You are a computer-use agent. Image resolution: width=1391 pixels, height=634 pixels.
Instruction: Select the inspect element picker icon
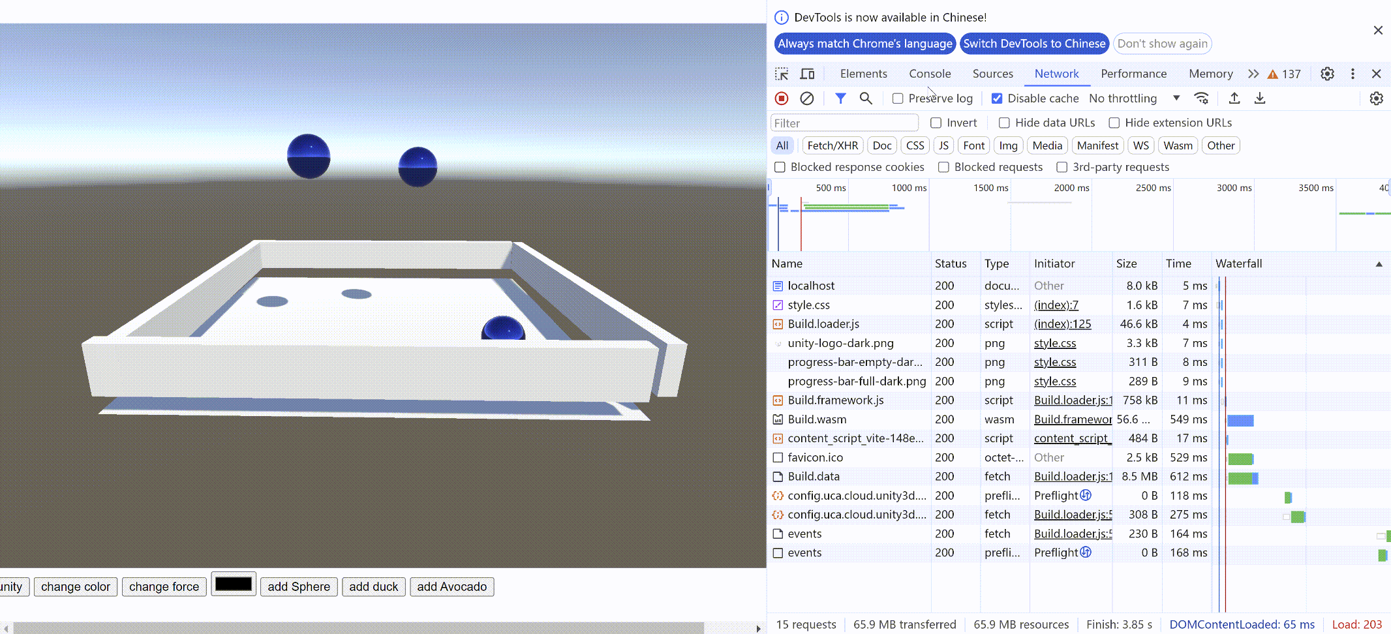pos(782,74)
